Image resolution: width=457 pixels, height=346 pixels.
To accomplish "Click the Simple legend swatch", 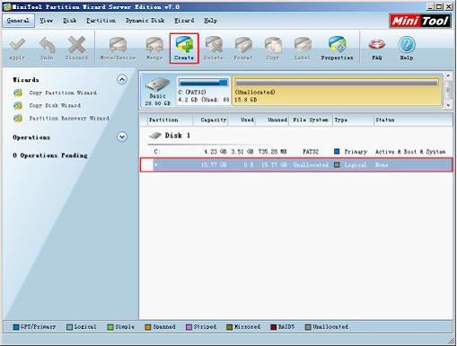I will point(110,327).
